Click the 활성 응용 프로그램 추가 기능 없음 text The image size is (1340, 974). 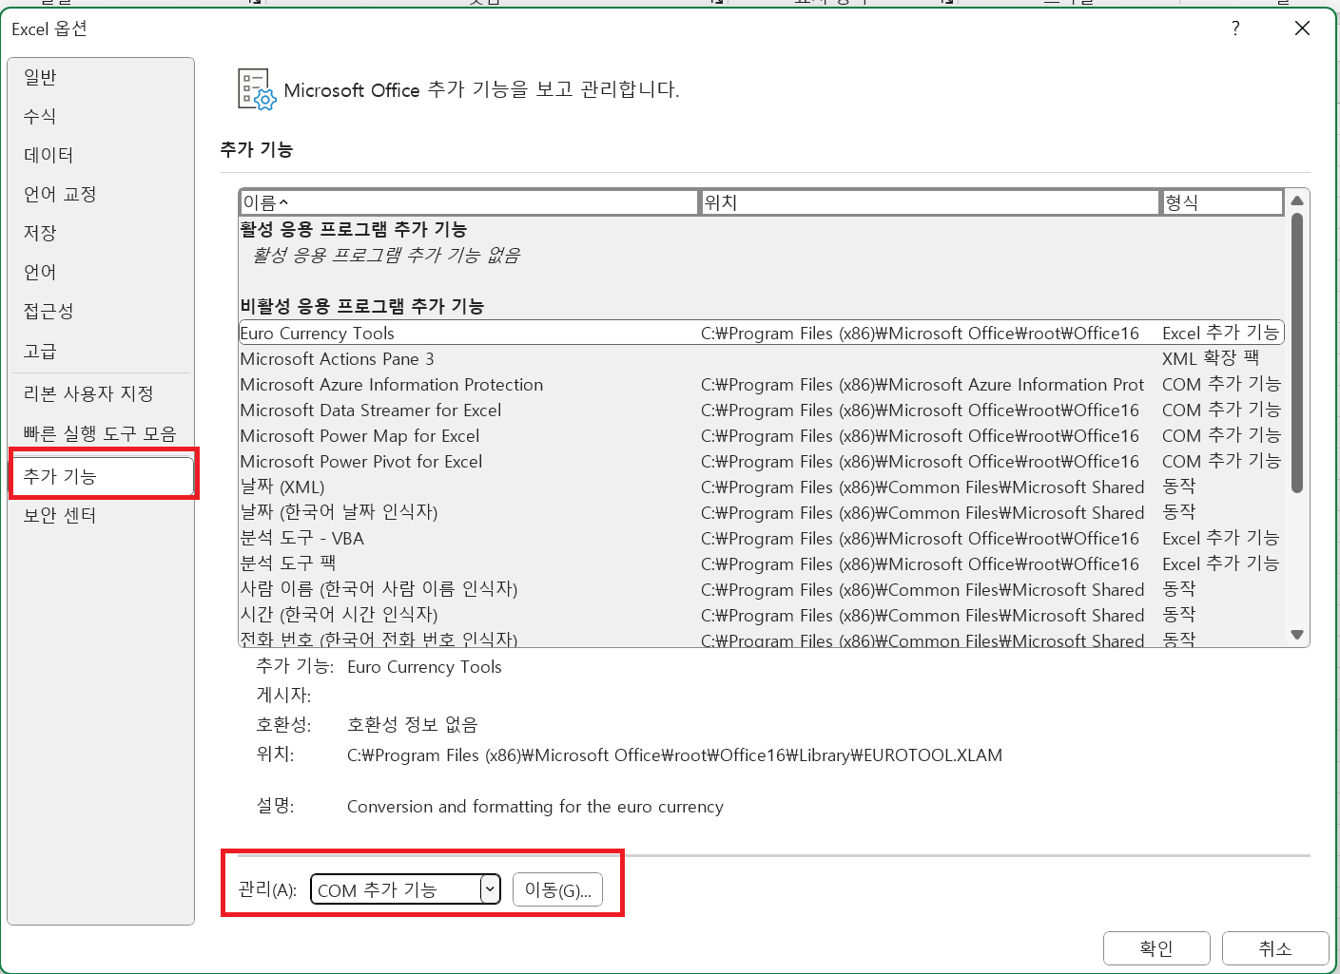click(x=386, y=256)
